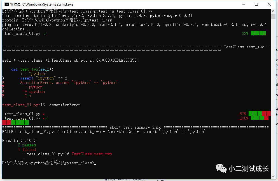The image size is (278, 181).
Task: Click the 'Results (0.10s):' text
Action: pos(20,141)
